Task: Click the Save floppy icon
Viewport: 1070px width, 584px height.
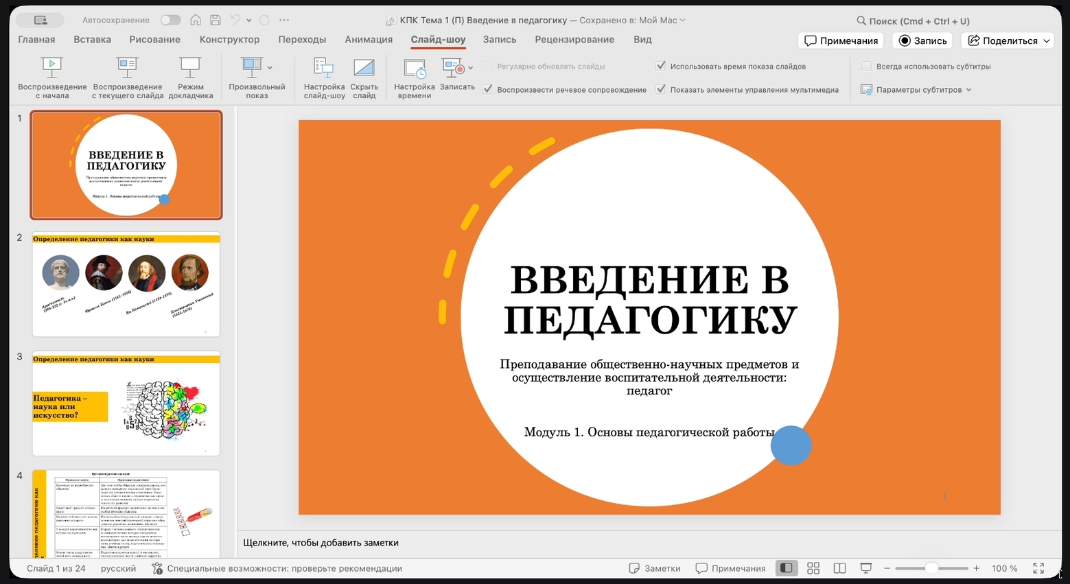Action: click(216, 20)
